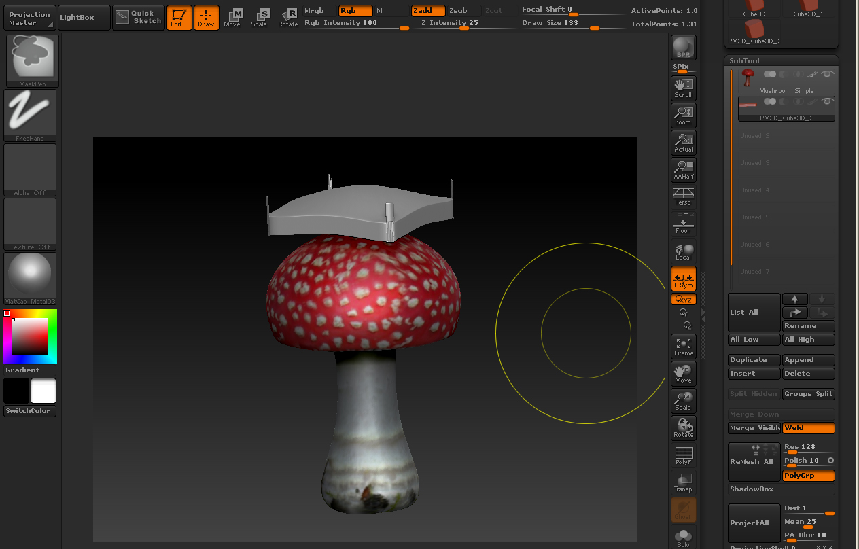This screenshot has height=549, width=859.
Task: Switch to Zsub sculpt mode
Action: pos(464,11)
